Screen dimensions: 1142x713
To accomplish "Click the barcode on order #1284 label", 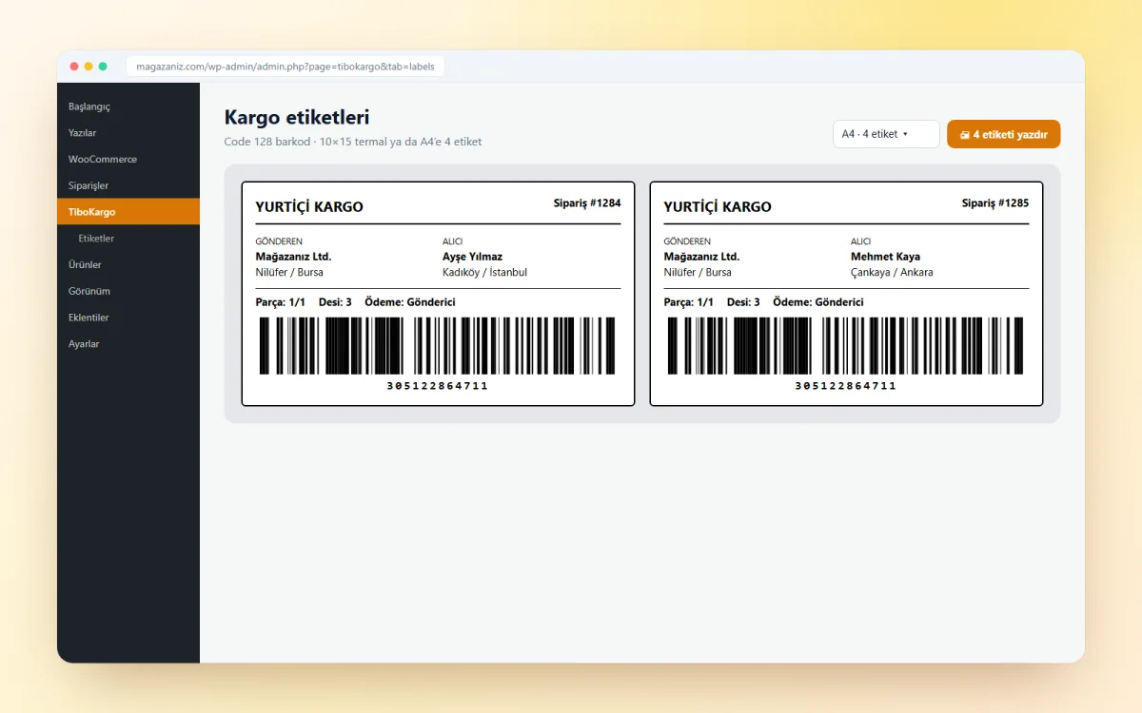I will pyautogui.click(x=438, y=345).
